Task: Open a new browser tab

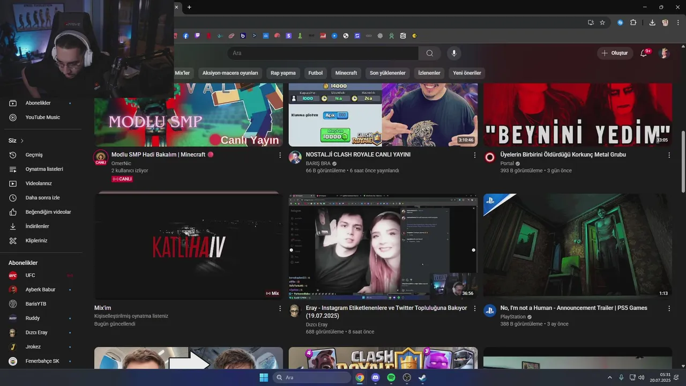Action: (x=189, y=7)
